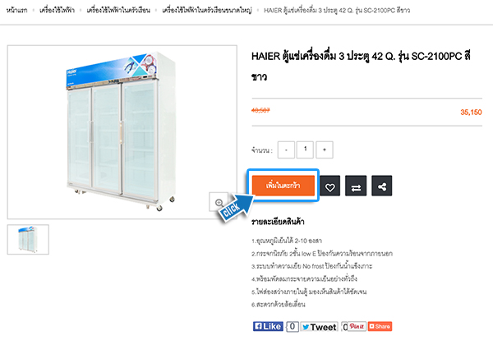Image resolution: width=493 pixels, height=345 pixels.
Task: Click the HAIER product title heading
Action: (x=361, y=67)
